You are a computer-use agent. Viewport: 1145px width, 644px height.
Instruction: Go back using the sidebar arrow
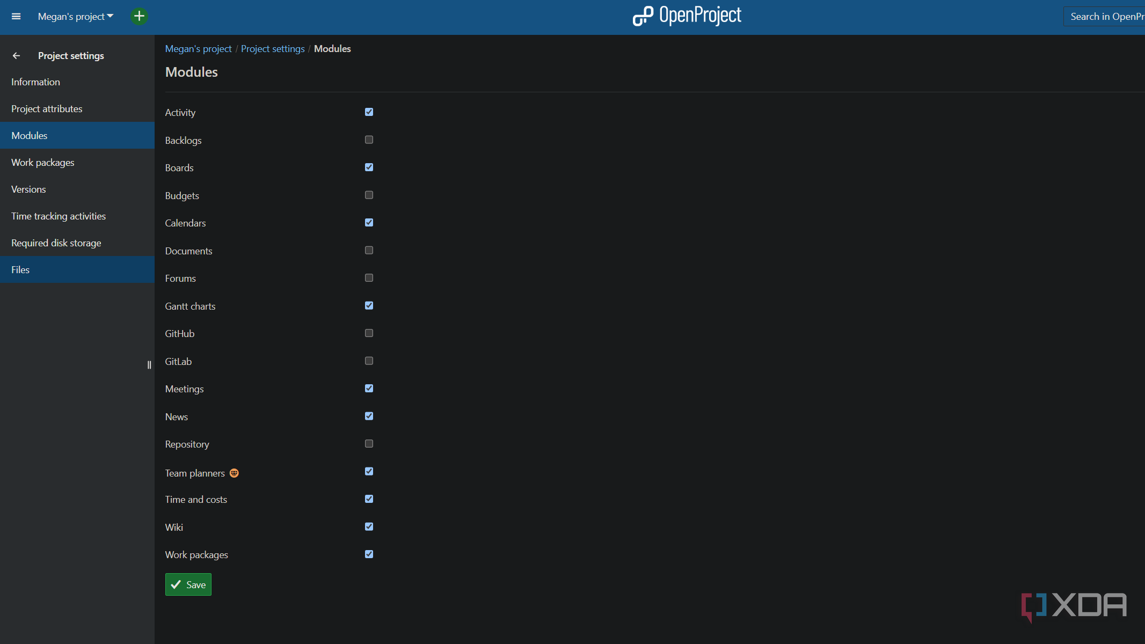16,56
